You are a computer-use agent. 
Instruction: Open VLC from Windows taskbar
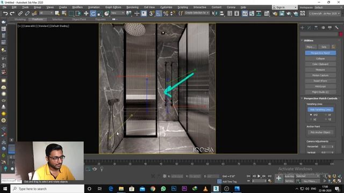(205, 189)
